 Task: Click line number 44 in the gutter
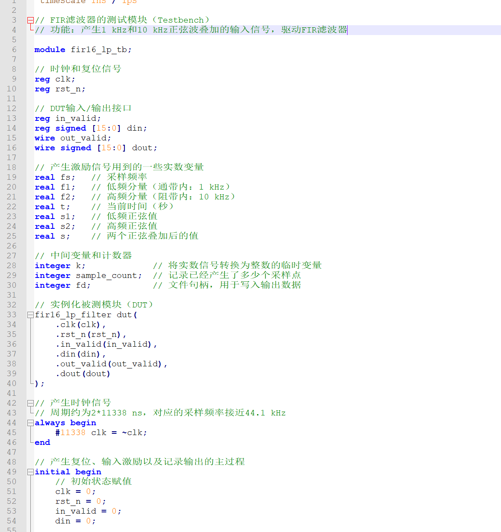click(x=12, y=423)
